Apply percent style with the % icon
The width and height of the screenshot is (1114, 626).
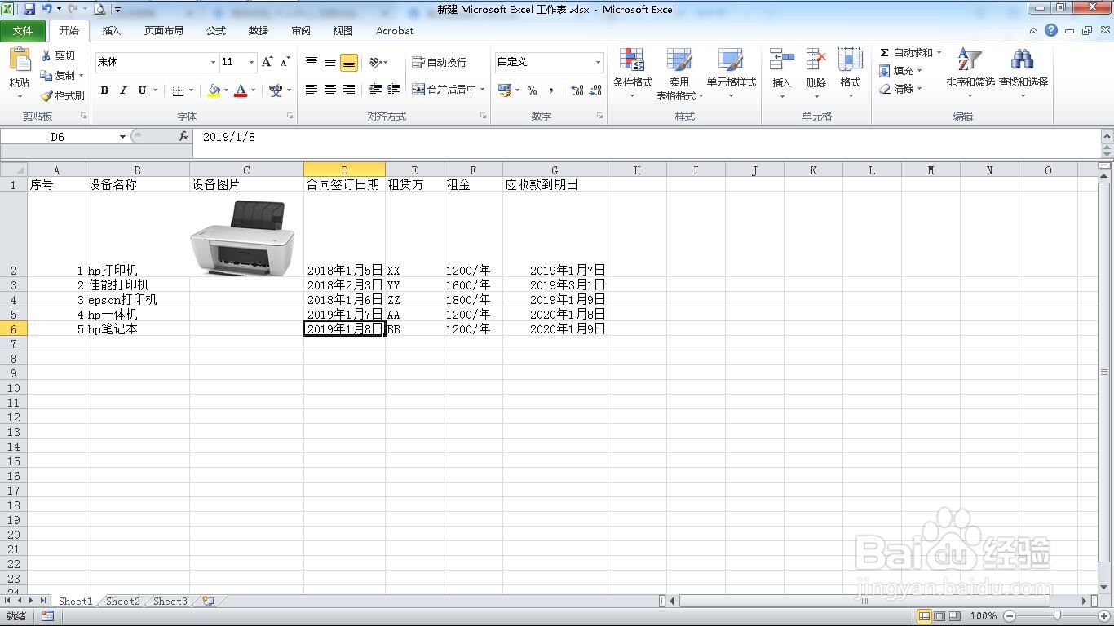[x=532, y=90]
